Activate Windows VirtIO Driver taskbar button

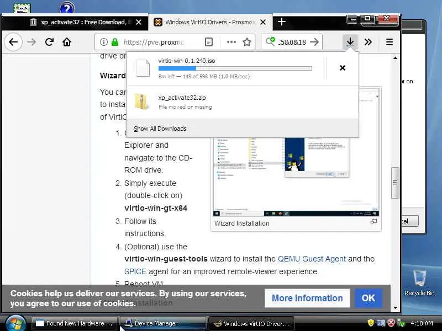tap(251, 323)
